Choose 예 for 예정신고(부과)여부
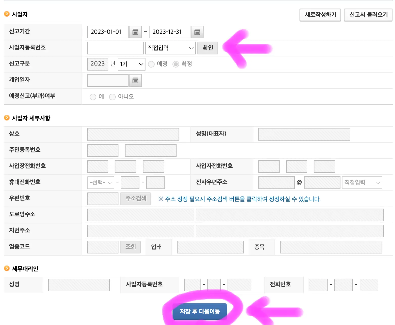This screenshot has width=395, height=325. click(93, 97)
